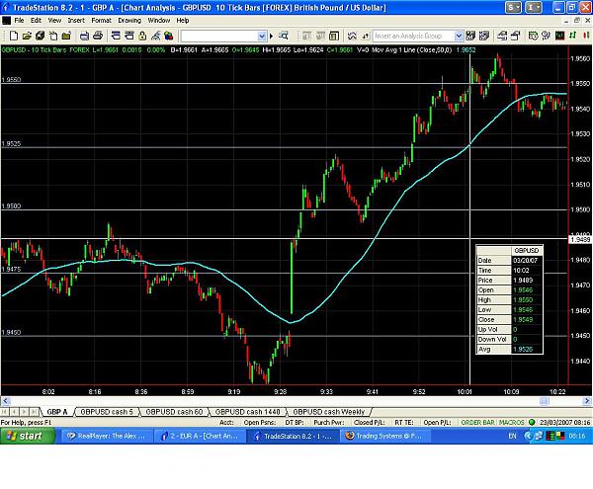This screenshot has height=489, width=593.
Task: Open the Help menu
Action: 182,20
